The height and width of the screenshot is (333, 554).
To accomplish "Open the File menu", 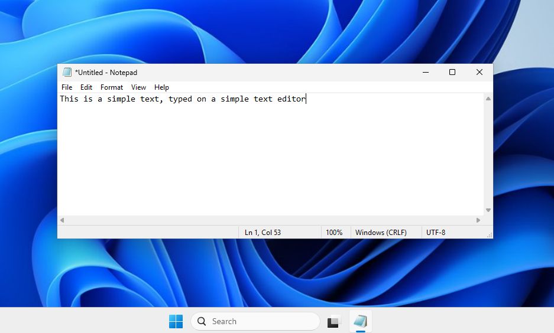I will click(67, 87).
